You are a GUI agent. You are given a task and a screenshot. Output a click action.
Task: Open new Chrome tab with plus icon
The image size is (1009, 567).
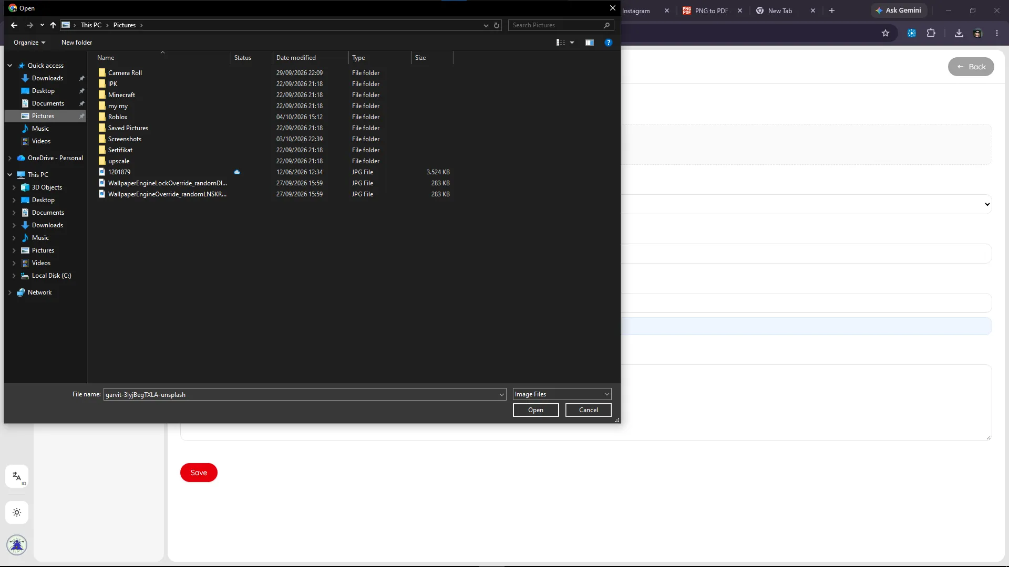point(832,10)
